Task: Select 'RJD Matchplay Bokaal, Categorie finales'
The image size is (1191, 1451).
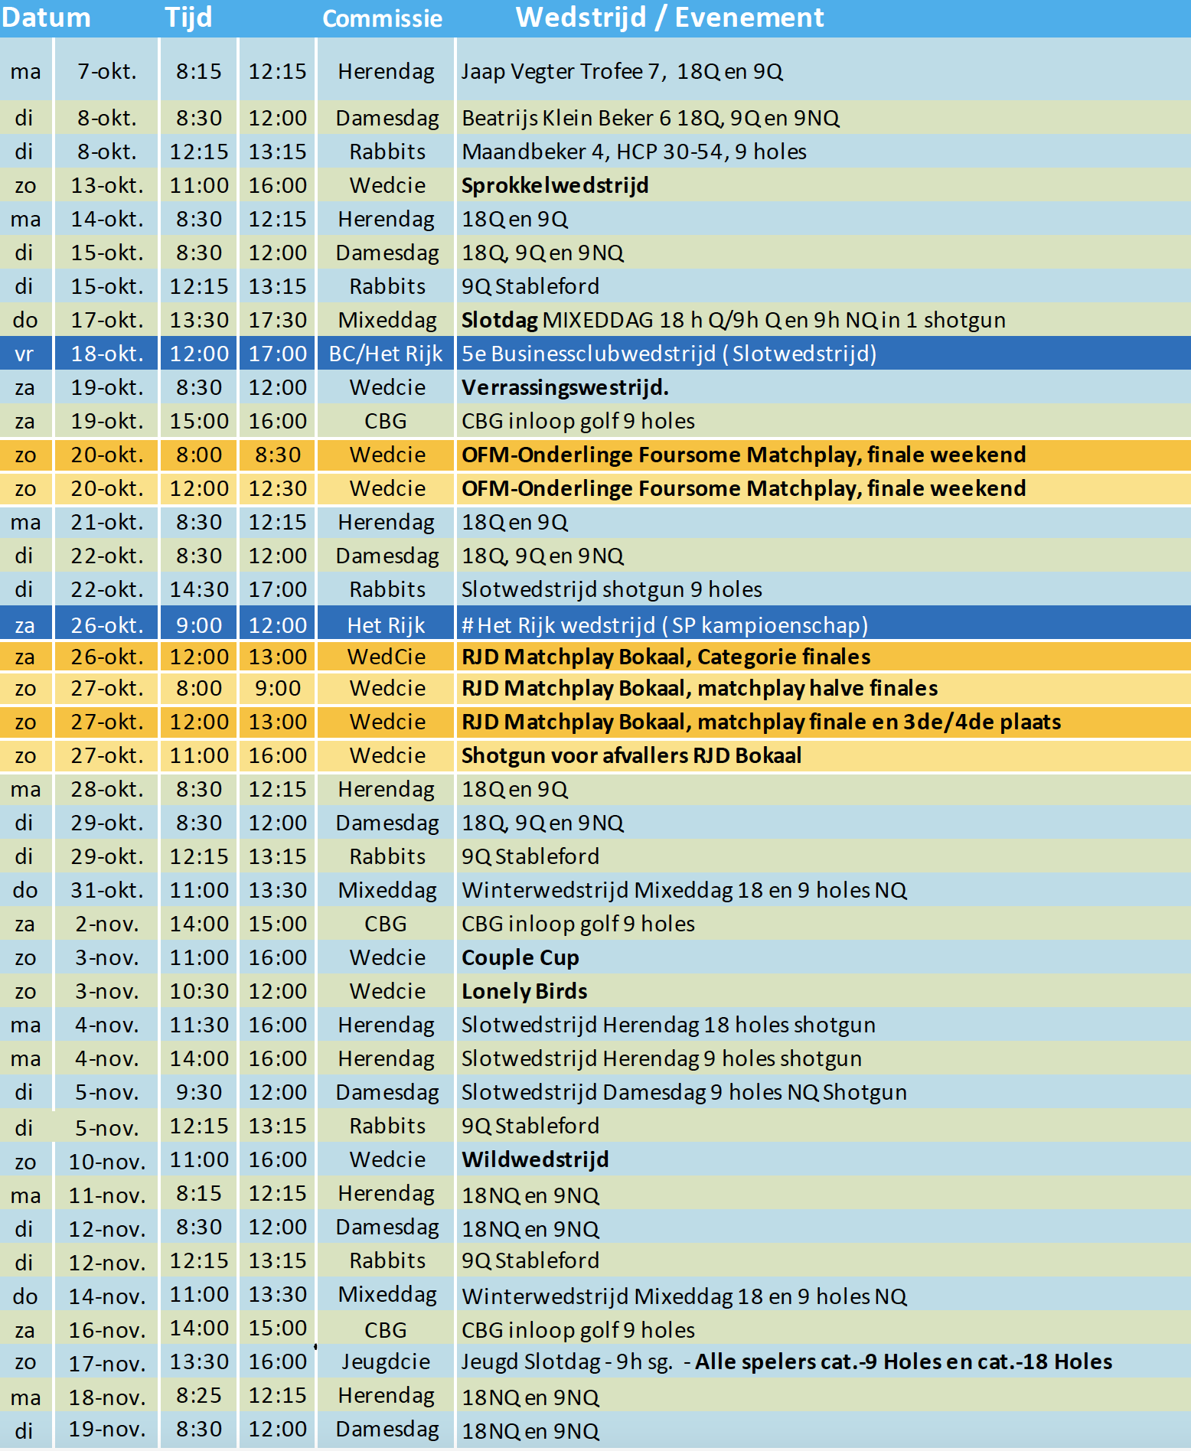Action: pyautogui.click(x=666, y=657)
